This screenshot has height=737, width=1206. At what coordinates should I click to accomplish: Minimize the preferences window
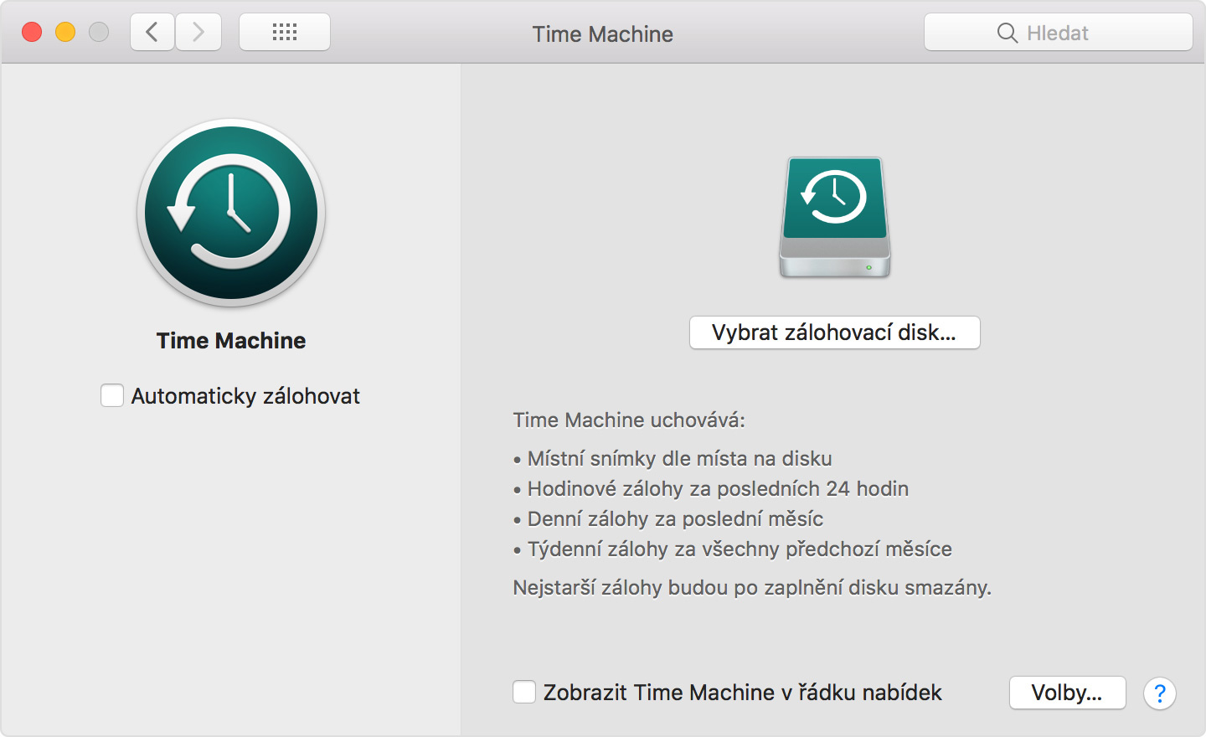tap(65, 32)
